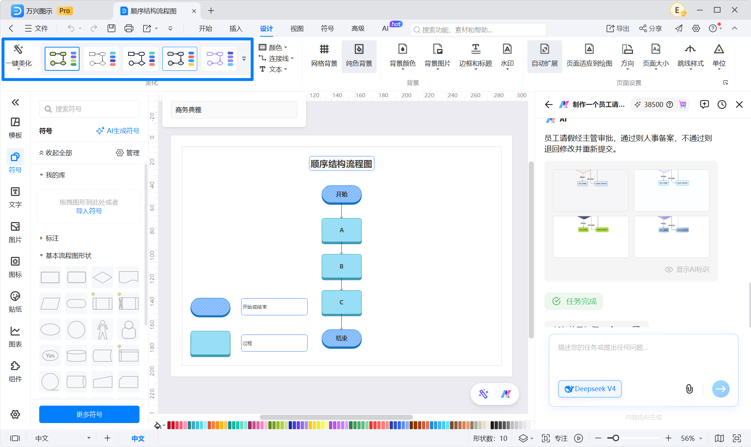Open the 贴纸 stickers sidebar panel
751x447 pixels.
15,302
